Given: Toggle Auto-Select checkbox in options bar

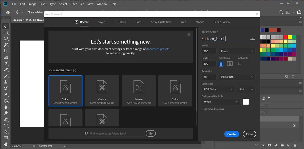Looking at the screenshot, I should point(29,12).
